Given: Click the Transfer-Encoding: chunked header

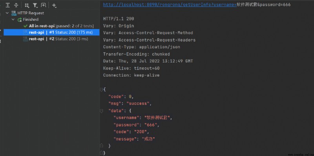Looking at the screenshot, I should coord(136,54).
